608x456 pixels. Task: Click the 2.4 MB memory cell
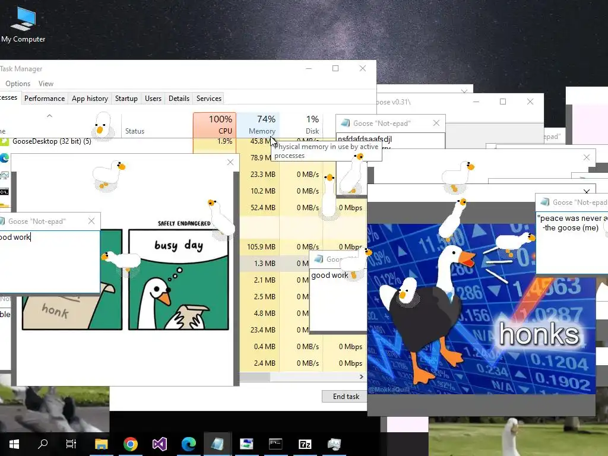point(264,363)
